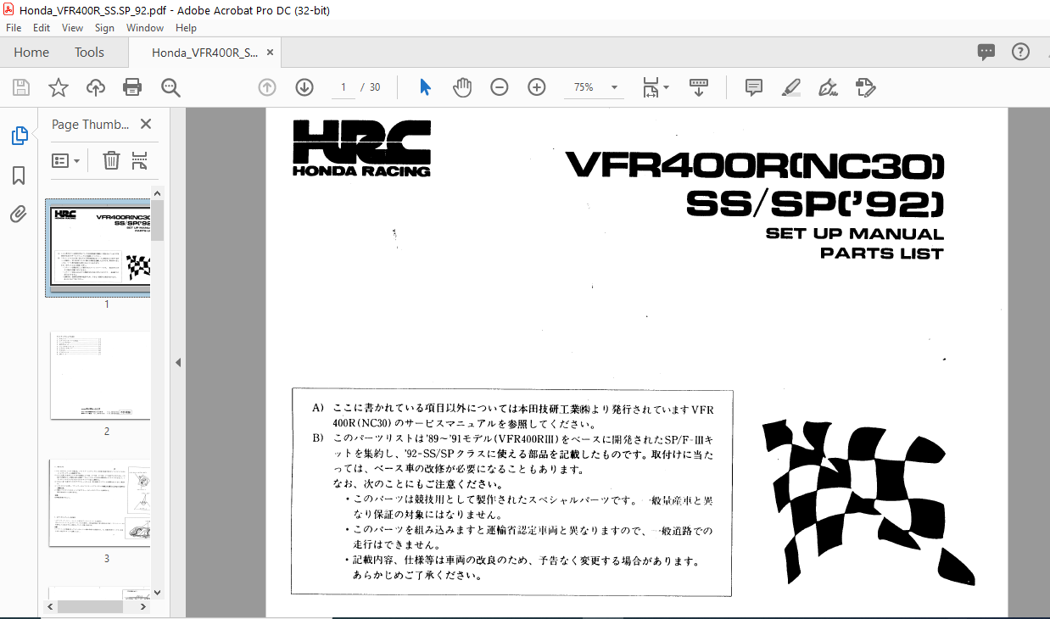The width and height of the screenshot is (1050, 619).
Task: Open the Sign document tool
Action: point(828,87)
